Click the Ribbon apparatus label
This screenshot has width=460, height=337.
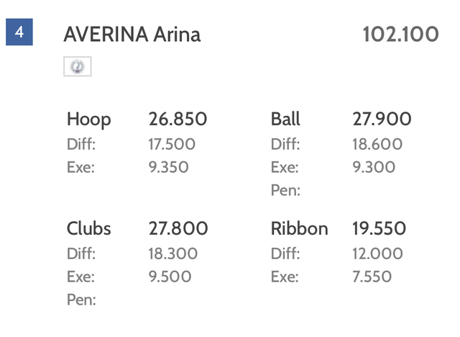[300, 228]
